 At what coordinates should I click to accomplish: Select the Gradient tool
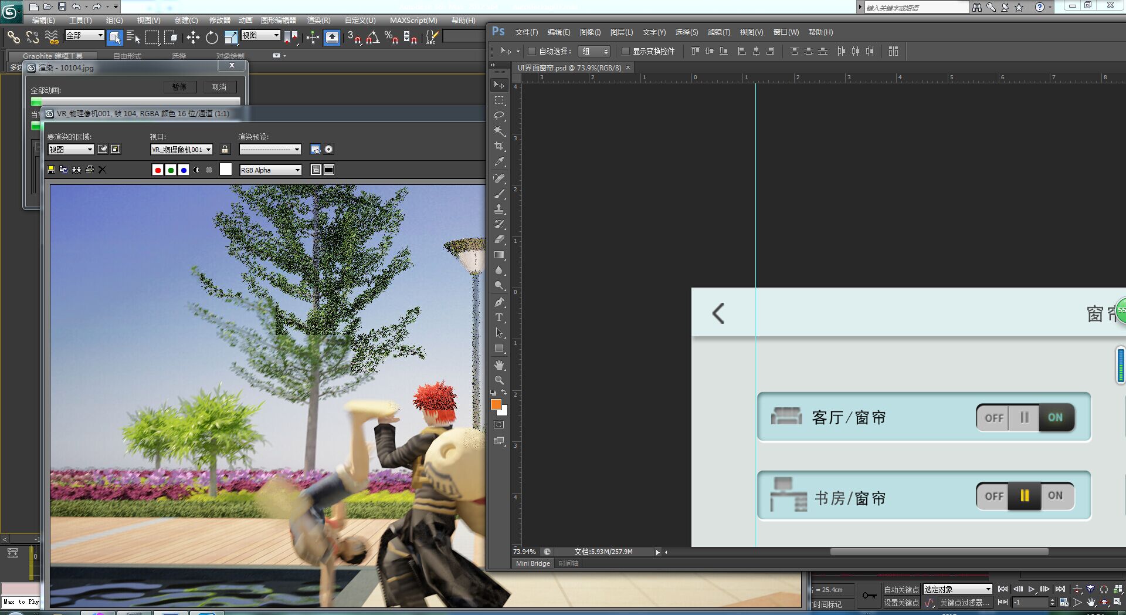(x=499, y=255)
